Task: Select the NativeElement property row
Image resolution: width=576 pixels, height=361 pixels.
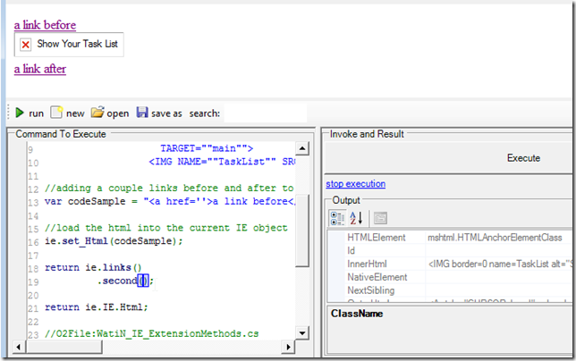Action: (x=376, y=277)
